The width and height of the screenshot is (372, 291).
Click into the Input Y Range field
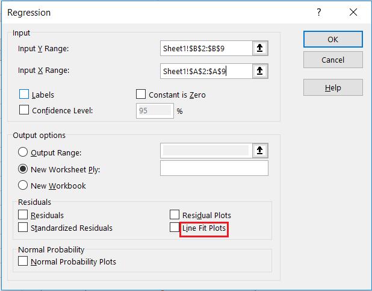click(206, 48)
